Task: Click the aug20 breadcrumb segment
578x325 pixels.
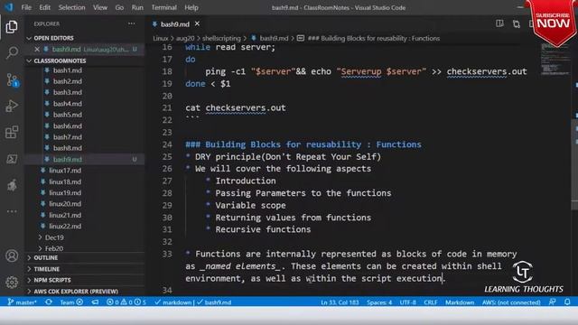Action: (x=185, y=38)
